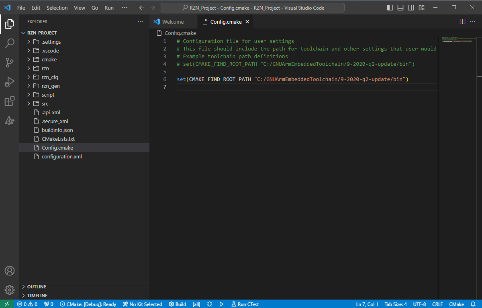482x308 pixels.
Task: Open the Run and Debug view
Action: pos(10,82)
